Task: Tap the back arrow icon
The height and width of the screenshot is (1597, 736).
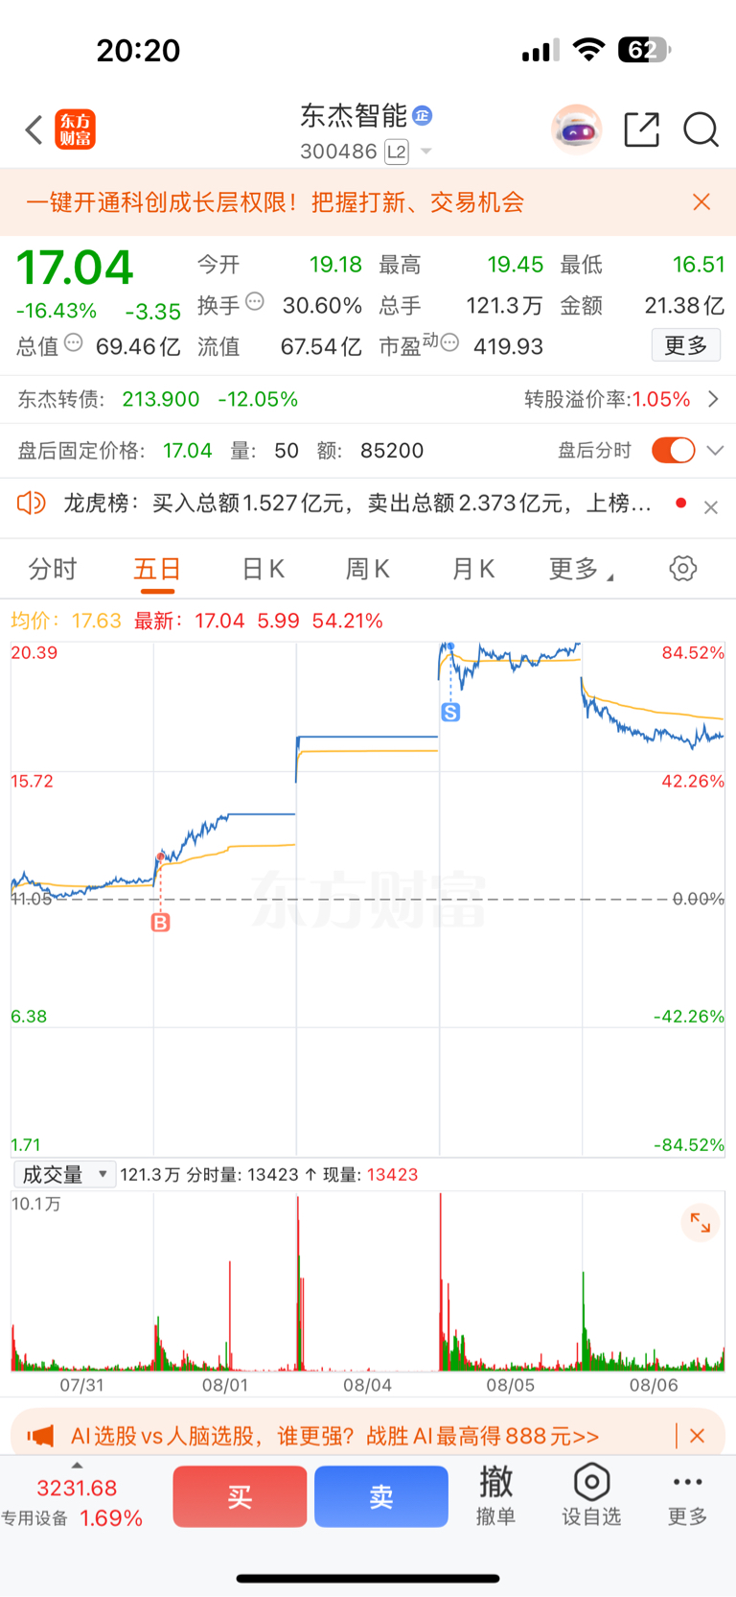Action: [x=34, y=129]
